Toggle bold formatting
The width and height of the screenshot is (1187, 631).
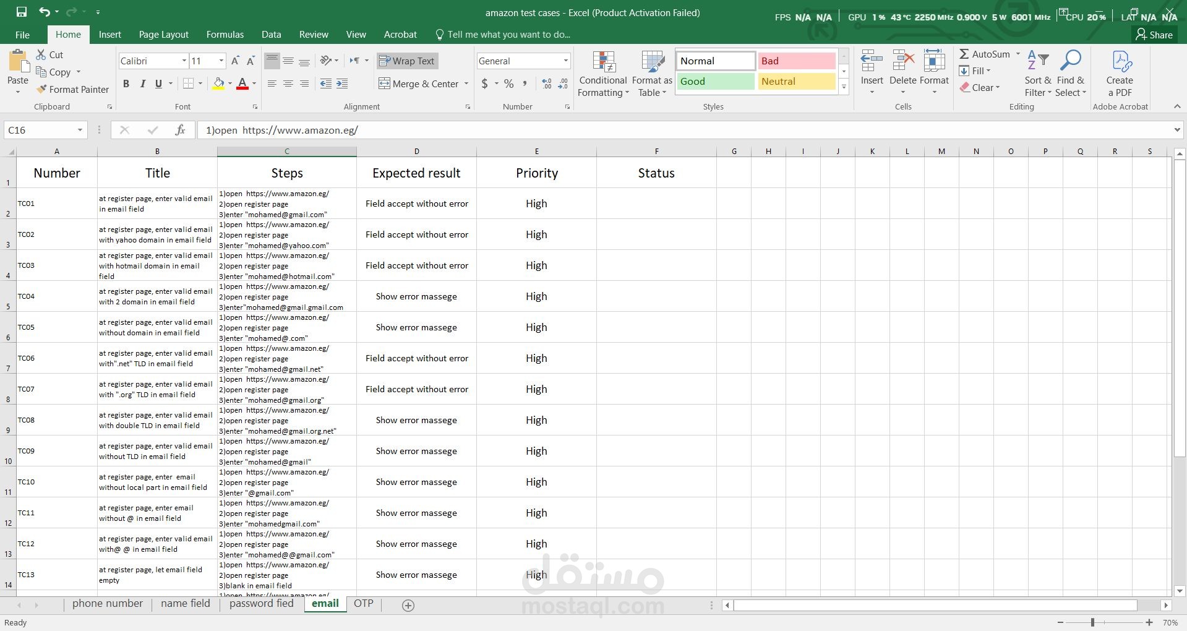(x=126, y=84)
